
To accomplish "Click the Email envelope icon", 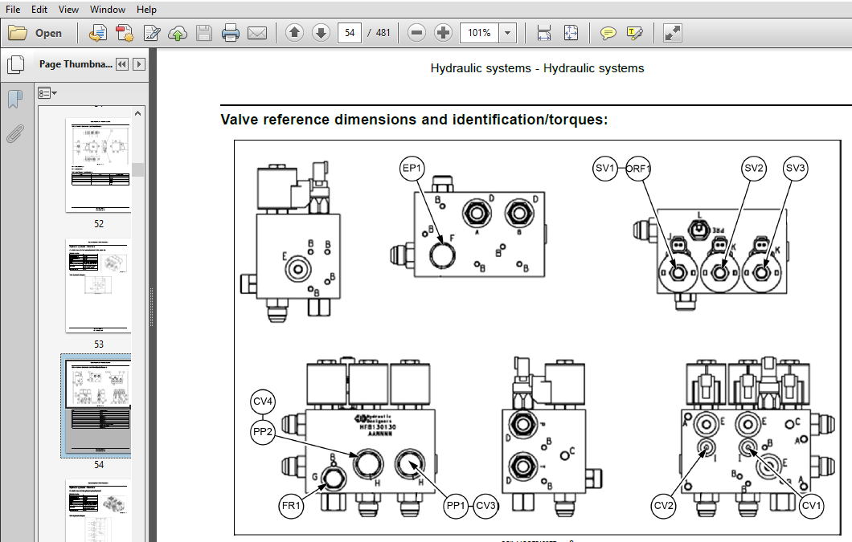I will (x=257, y=33).
